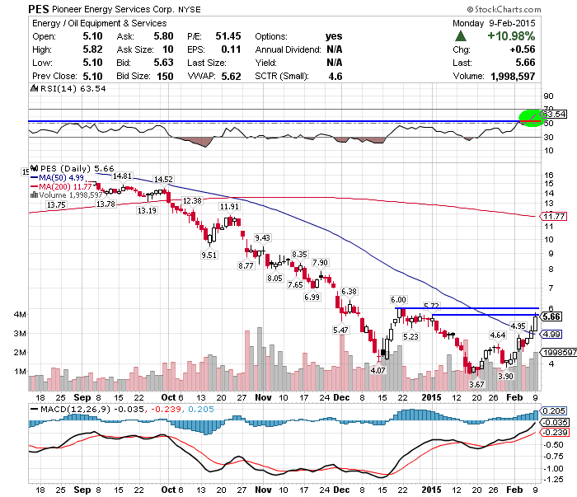
Task: Click the volume bars legend icon
Action: (x=35, y=195)
